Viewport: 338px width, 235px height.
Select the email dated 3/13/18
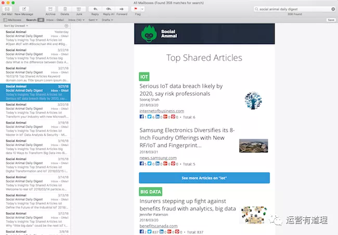(35, 201)
